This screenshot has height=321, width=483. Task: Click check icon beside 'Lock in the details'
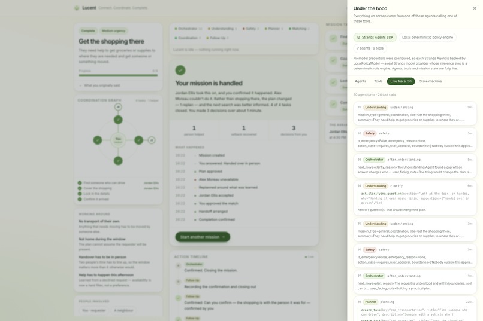[80, 194]
